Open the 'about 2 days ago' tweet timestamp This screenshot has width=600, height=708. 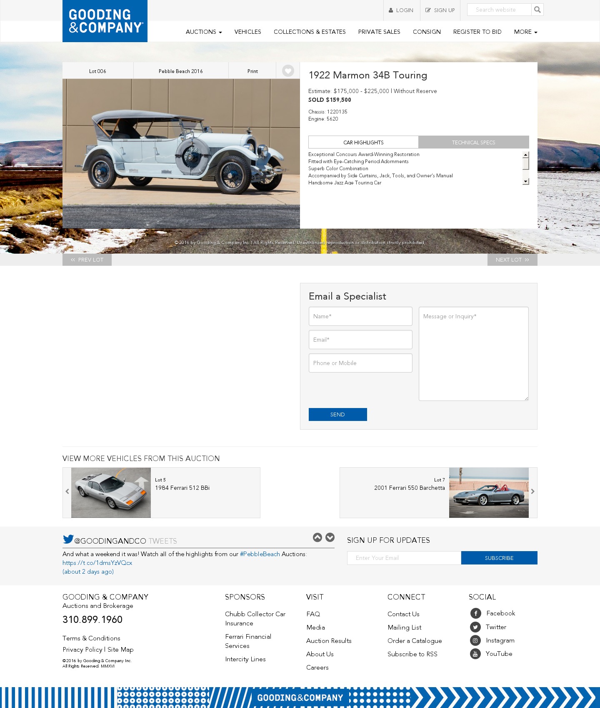88,572
